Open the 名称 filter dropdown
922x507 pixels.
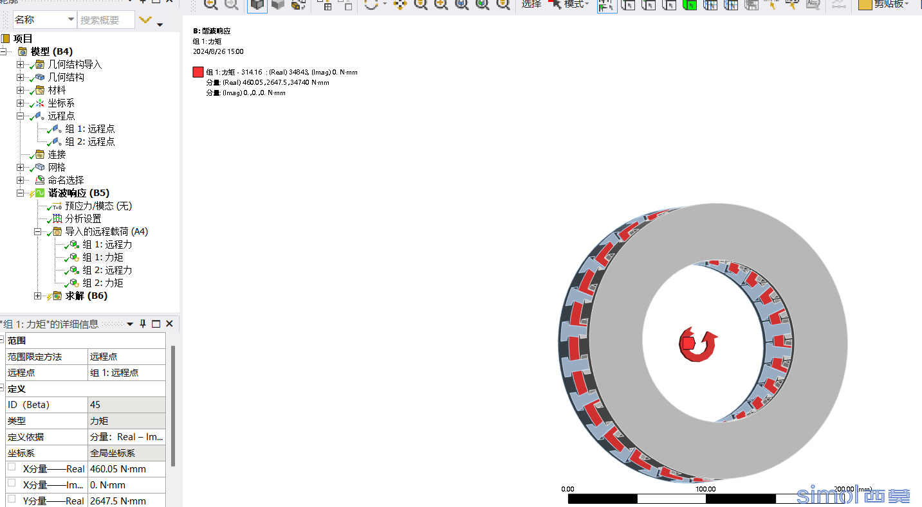pos(71,20)
